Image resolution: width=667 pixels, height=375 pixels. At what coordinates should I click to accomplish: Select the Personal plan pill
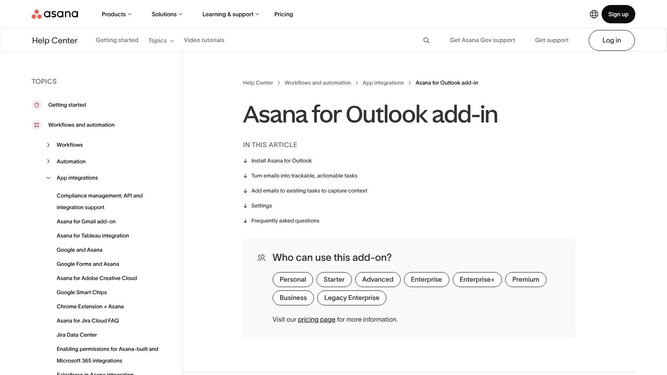point(293,280)
